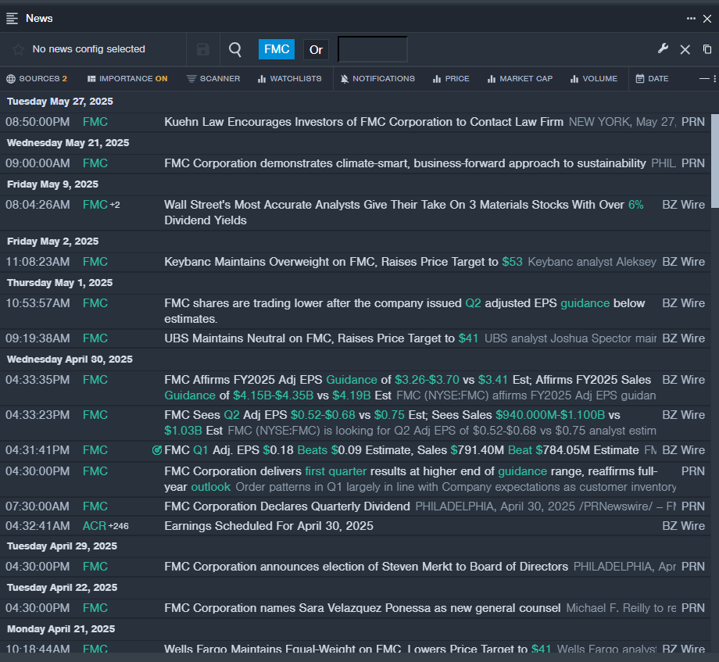Click the Monday April 21, 2025 date header
Viewport: 719px width, 662px height.
pyautogui.click(x=61, y=629)
